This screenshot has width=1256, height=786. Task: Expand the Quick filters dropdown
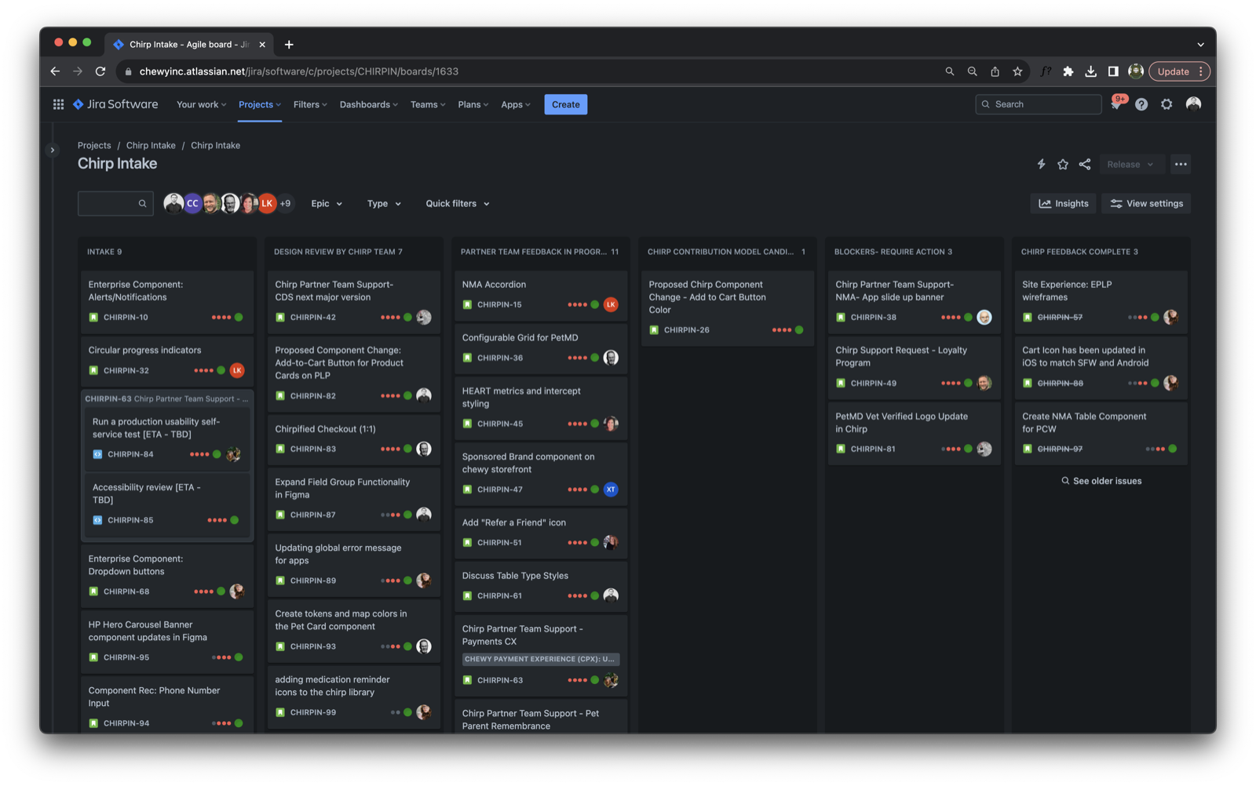point(458,203)
